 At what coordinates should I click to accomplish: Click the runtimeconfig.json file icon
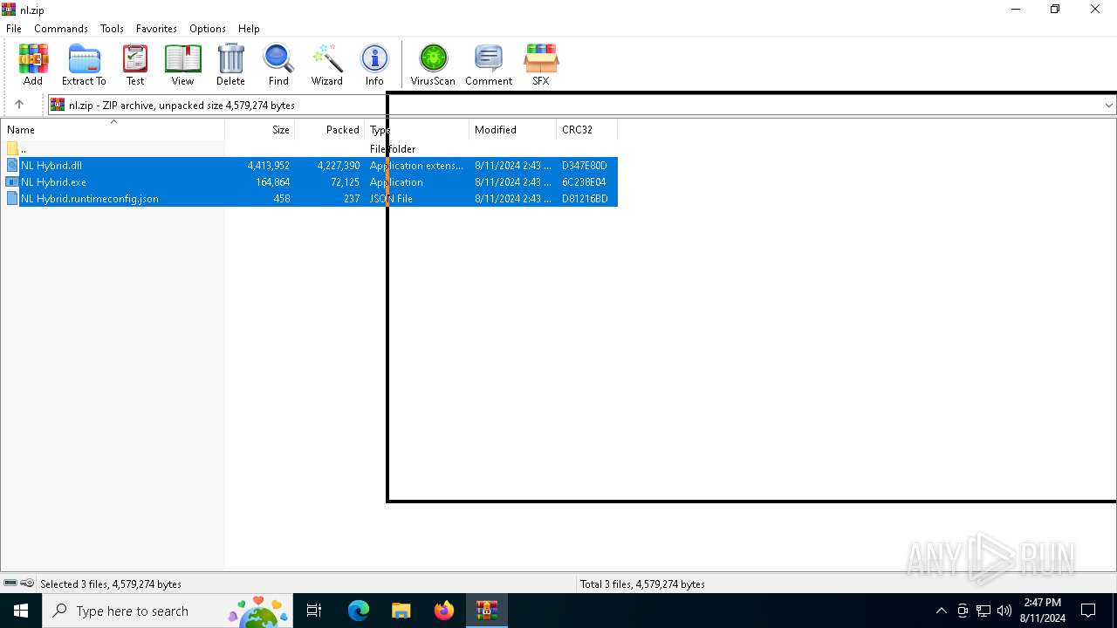tap(12, 199)
